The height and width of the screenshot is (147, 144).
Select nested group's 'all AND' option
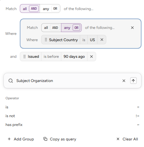(51, 28)
